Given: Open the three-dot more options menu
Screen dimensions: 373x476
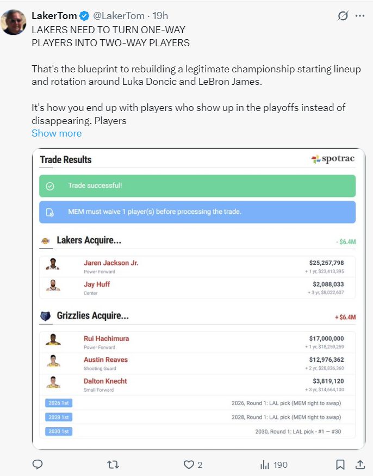Looking at the screenshot, I should 360,16.
